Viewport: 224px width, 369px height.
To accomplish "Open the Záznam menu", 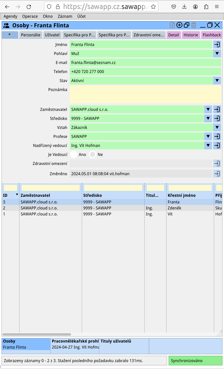I will coord(65,16).
